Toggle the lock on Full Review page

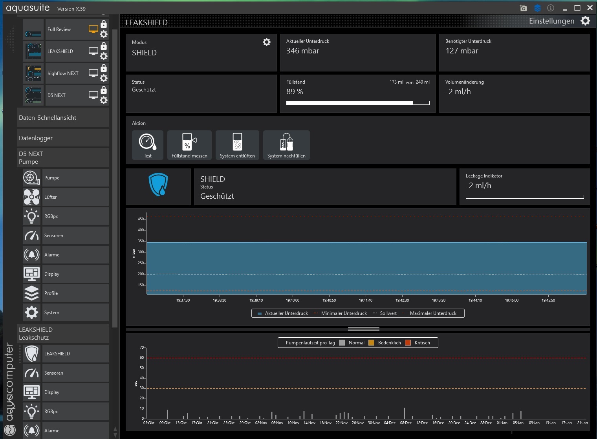pyautogui.click(x=104, y=24)
